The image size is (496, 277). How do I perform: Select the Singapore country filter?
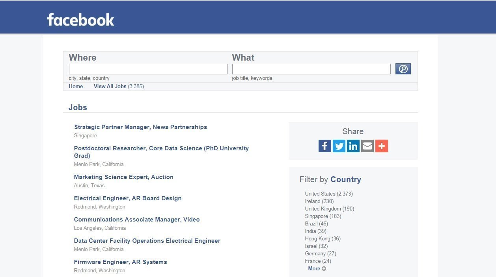pyautogui.click(x=323, y=216)
